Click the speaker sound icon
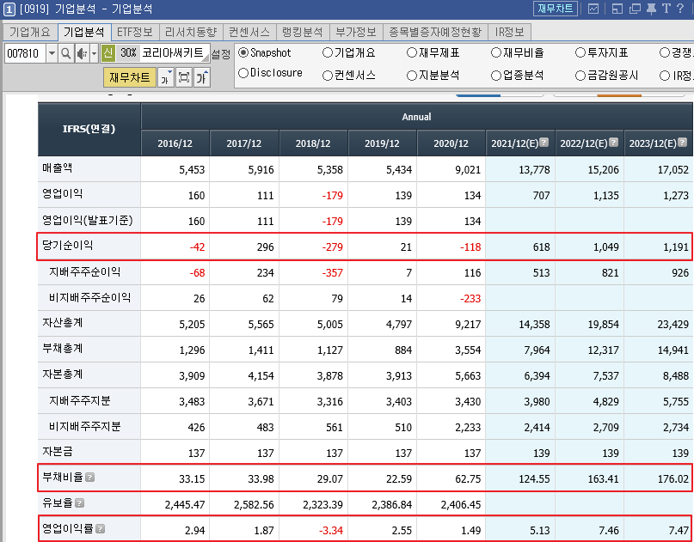The image size is (694, 542). 82,54
